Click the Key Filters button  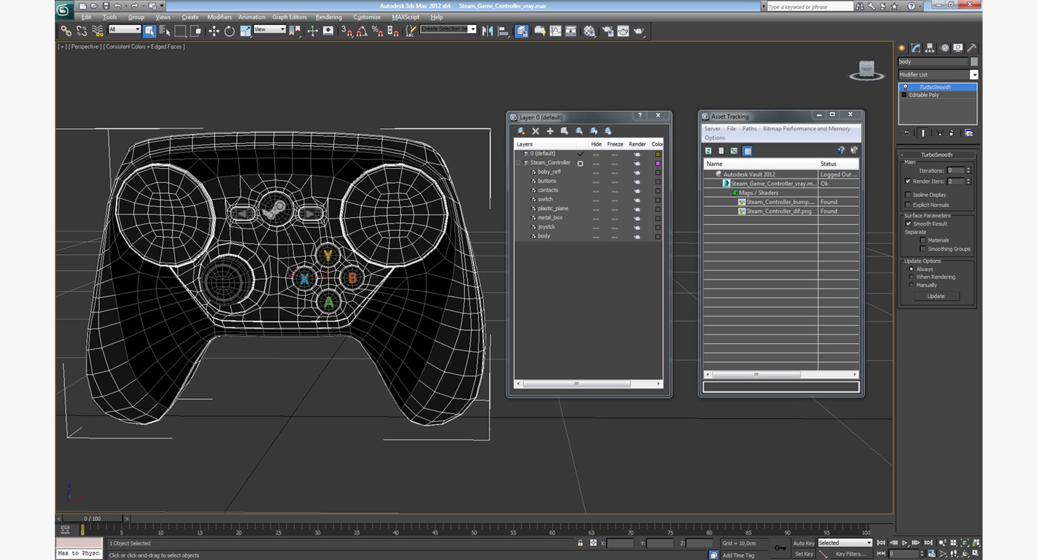851,554
